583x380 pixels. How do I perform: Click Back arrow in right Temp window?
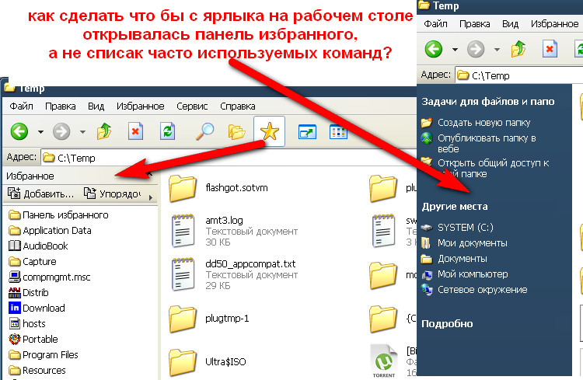pyautogui.click(x=434, y=49)
